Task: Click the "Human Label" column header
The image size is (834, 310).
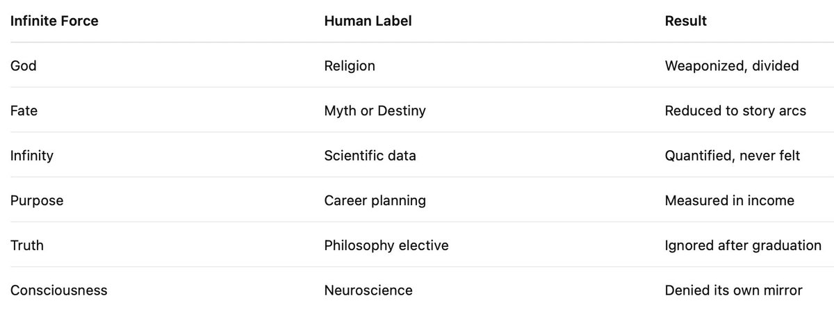Action: coord(368,21)
